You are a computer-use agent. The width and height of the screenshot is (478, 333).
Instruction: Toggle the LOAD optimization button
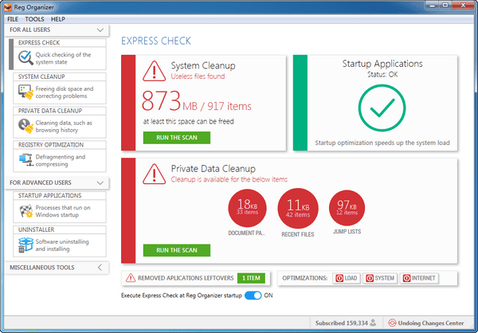point(347,278)
